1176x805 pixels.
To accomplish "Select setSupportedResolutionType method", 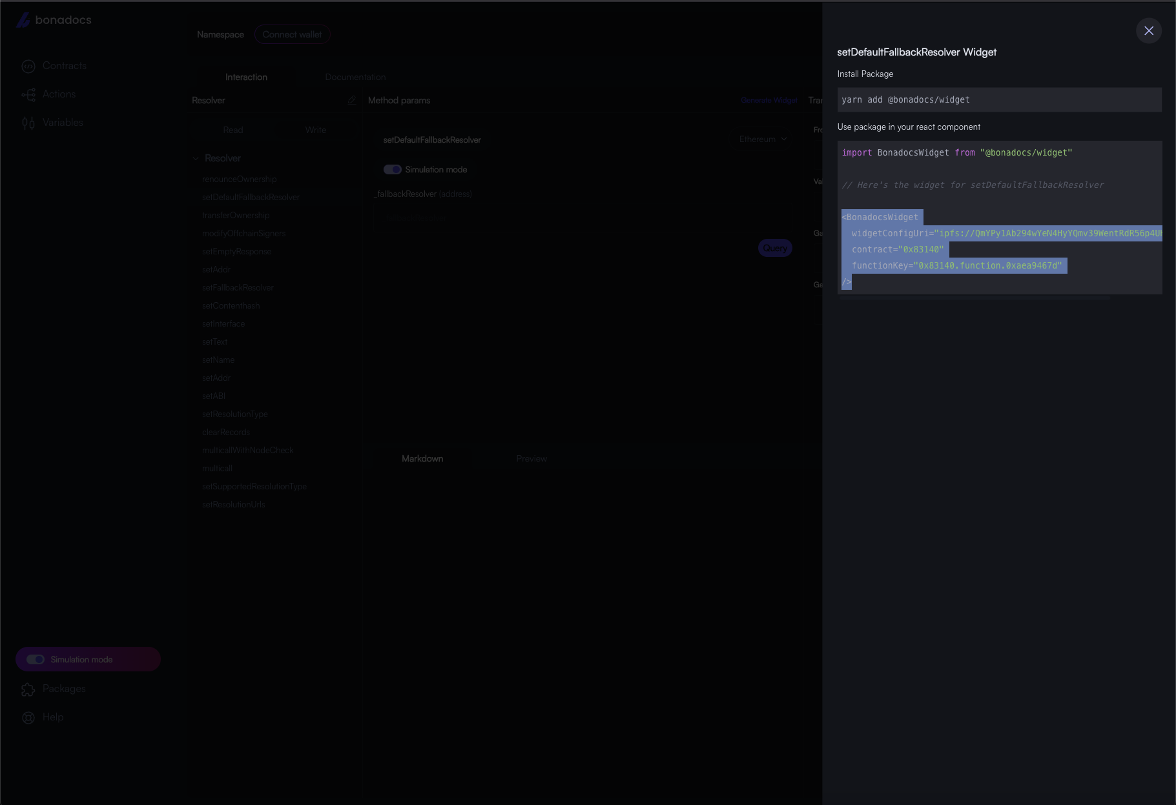I will coord(254,486).
